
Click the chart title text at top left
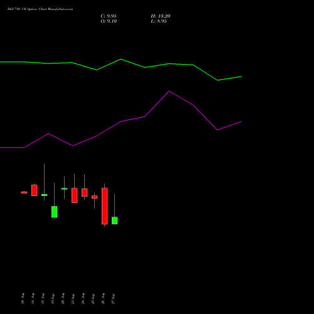tap(40, 9)
